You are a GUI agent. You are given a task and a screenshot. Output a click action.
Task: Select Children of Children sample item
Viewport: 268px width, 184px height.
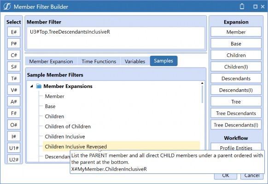coord(68,126)
